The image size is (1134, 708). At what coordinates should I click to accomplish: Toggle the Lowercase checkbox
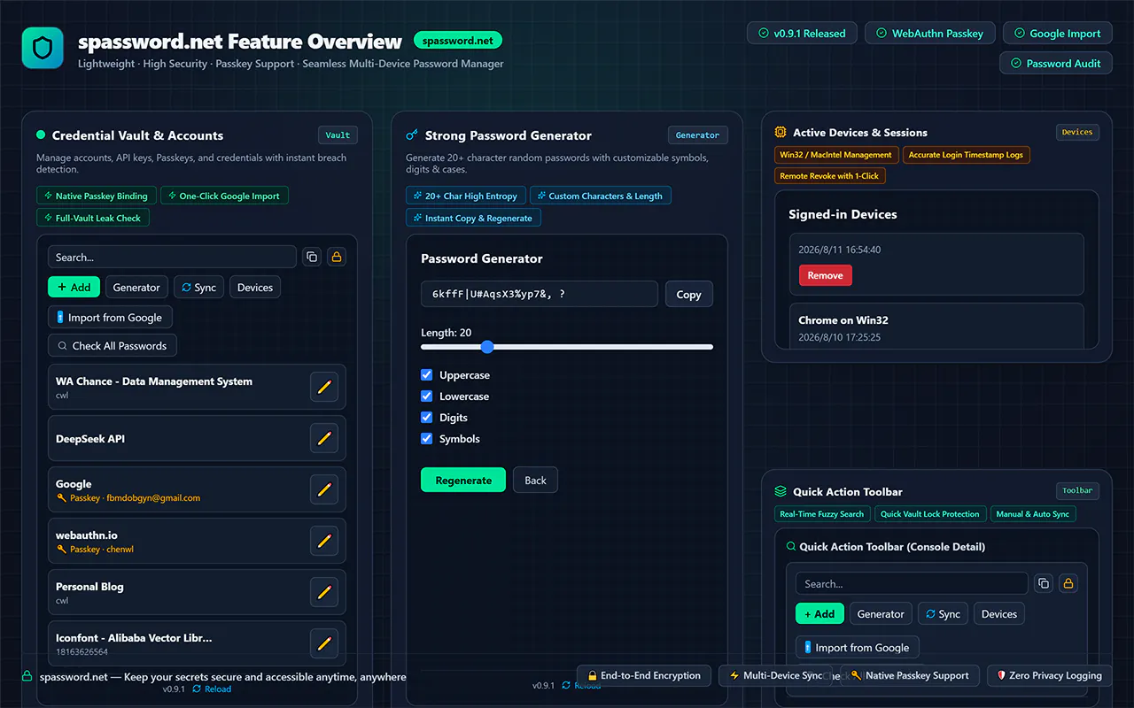pos(427,396)
